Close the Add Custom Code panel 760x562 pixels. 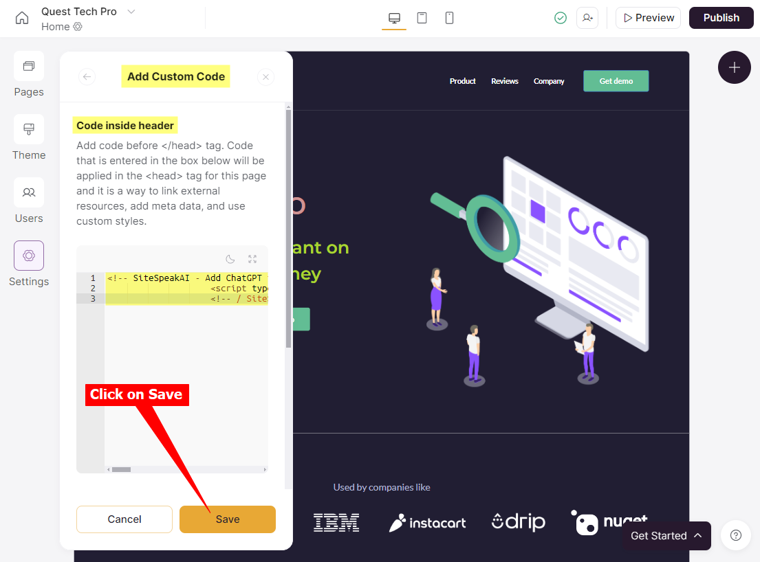265,76
